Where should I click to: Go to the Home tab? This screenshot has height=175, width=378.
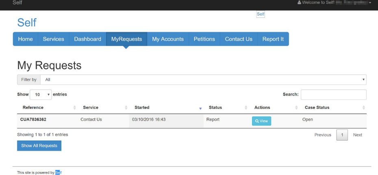(x=25, y=39)
